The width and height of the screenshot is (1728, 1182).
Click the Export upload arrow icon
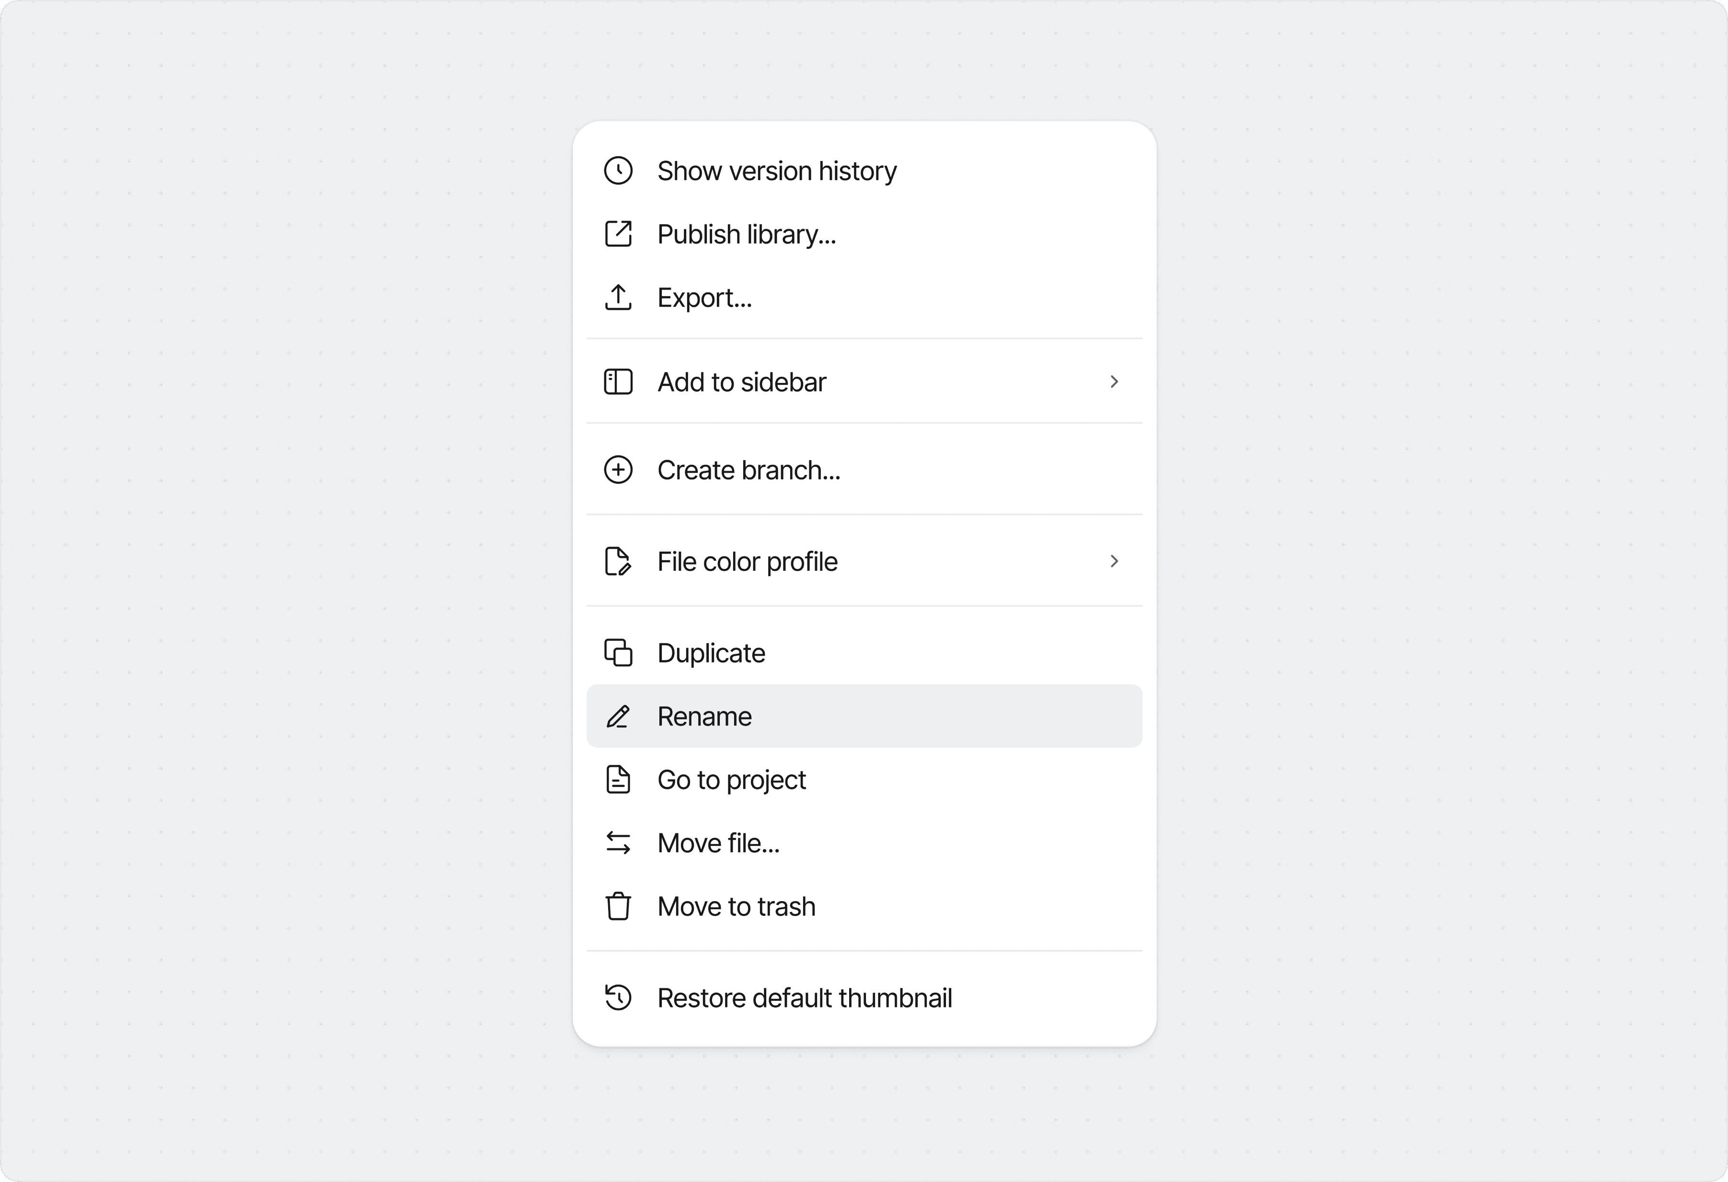(618, 297)
